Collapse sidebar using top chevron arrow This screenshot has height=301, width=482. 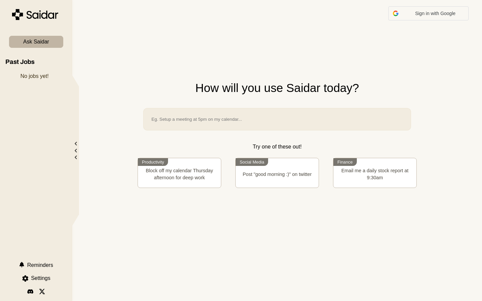coord(76,144)
